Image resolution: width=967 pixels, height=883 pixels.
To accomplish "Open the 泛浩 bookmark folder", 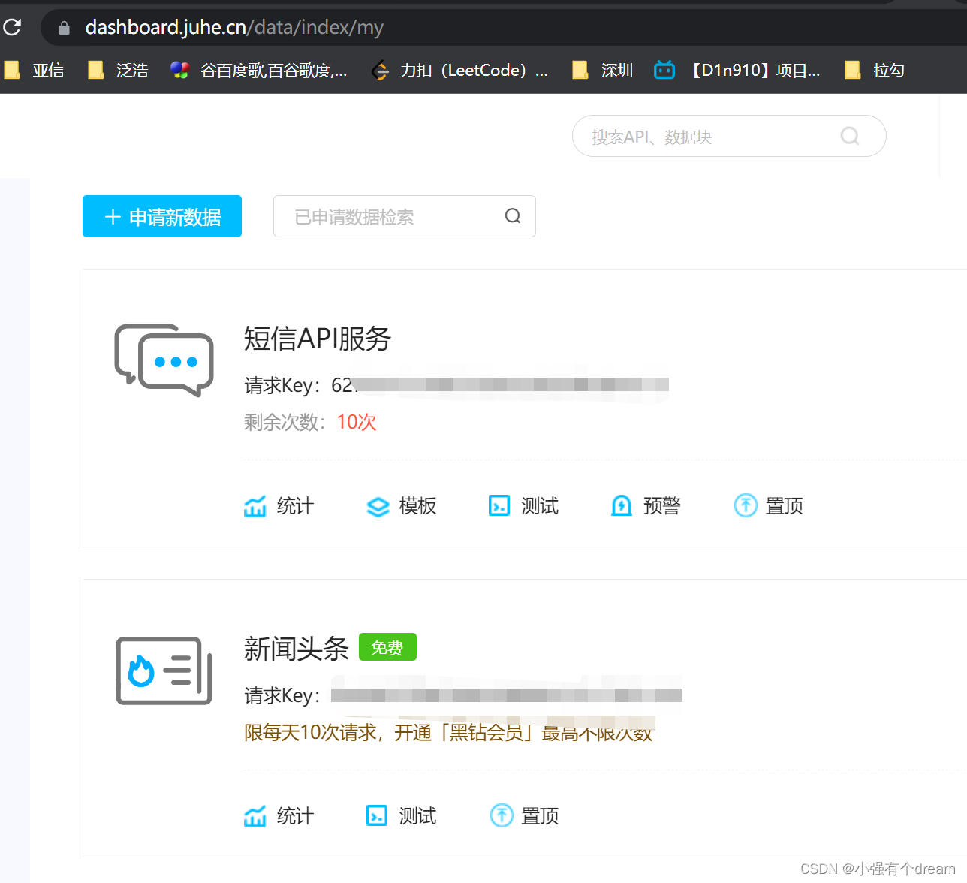I will (x=118, y=71).
